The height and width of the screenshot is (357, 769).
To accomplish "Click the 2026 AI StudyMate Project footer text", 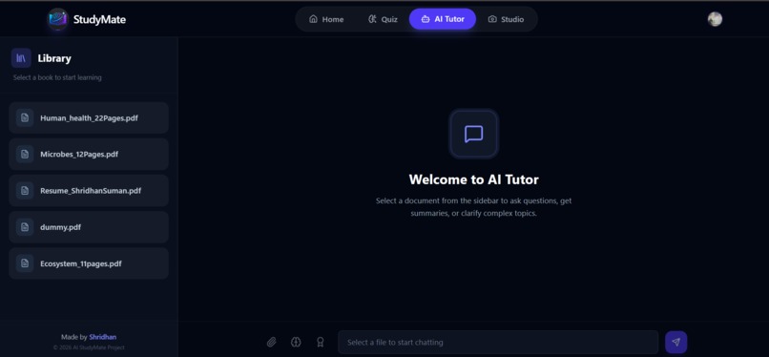I will 89,347.
